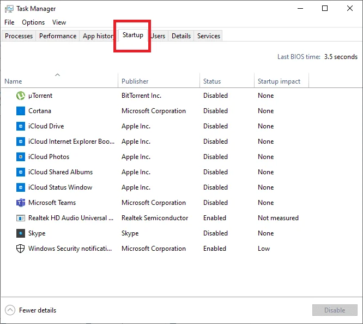The width and height of the screenshot is (363, 324).
Task: Click the iCloud Drive icon
Action: click(x=21, y=126)
